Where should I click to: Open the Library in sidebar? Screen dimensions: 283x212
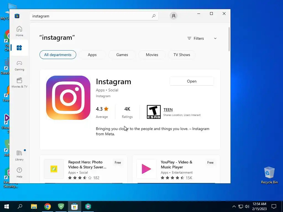[19, 155]
